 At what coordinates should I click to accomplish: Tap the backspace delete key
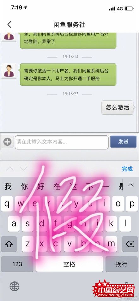[130, 244]
